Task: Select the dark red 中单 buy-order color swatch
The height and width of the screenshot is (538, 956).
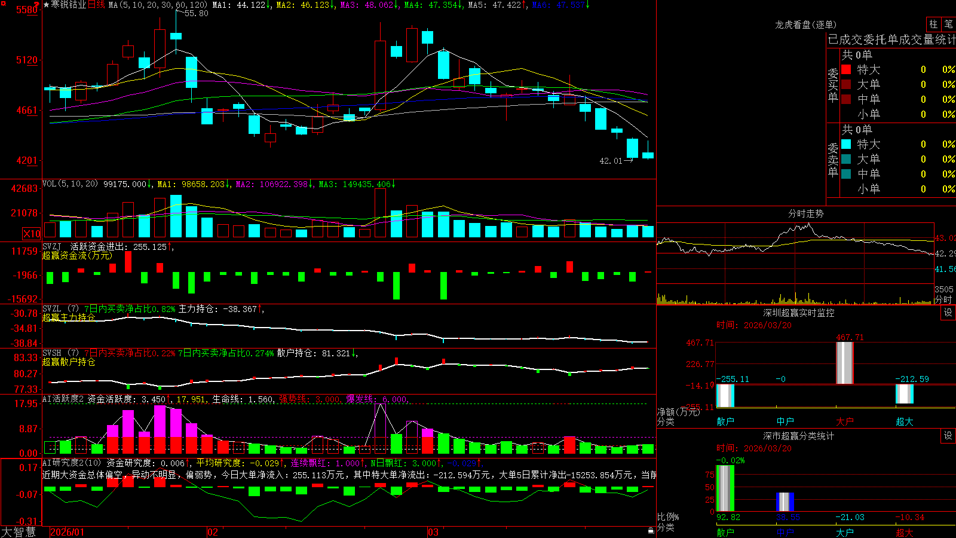Action: (846, 99)
